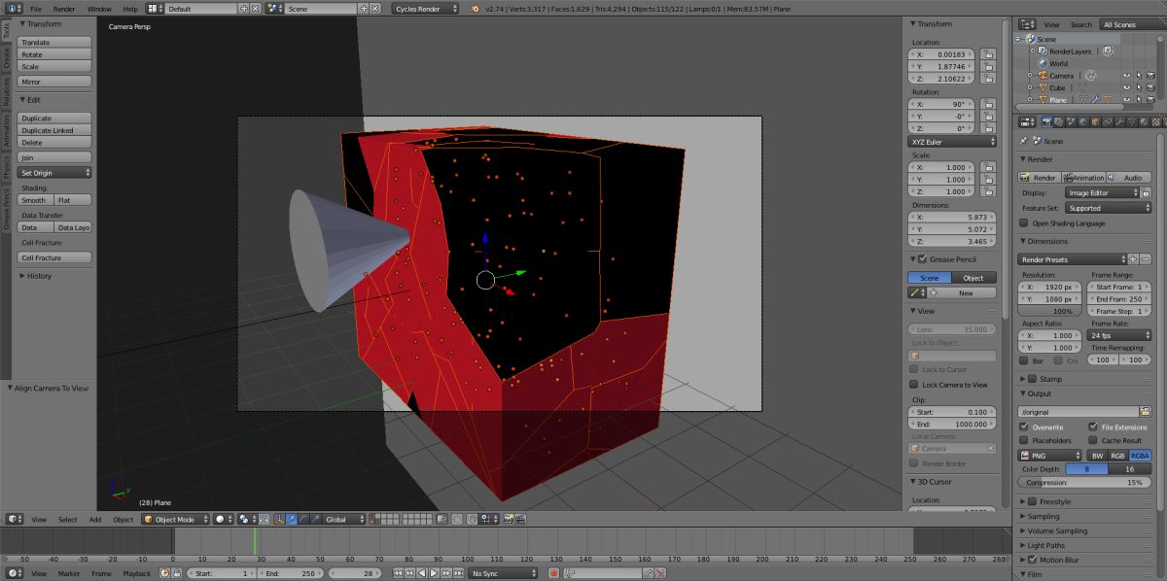Toggle the lock icon next to Location X
This screenshot has height=581, width=1167.
coord(987,54)
